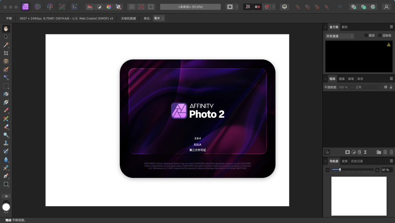Open the blend mode dropdown 正常
The height and width of the screenshot is (223, 395).
[x=368, y=87]
